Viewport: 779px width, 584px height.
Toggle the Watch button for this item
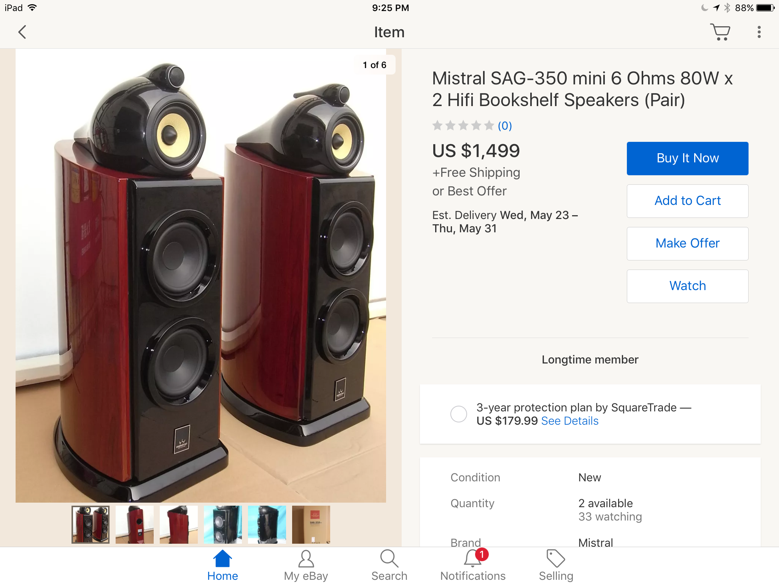click(x=687, y=286)
